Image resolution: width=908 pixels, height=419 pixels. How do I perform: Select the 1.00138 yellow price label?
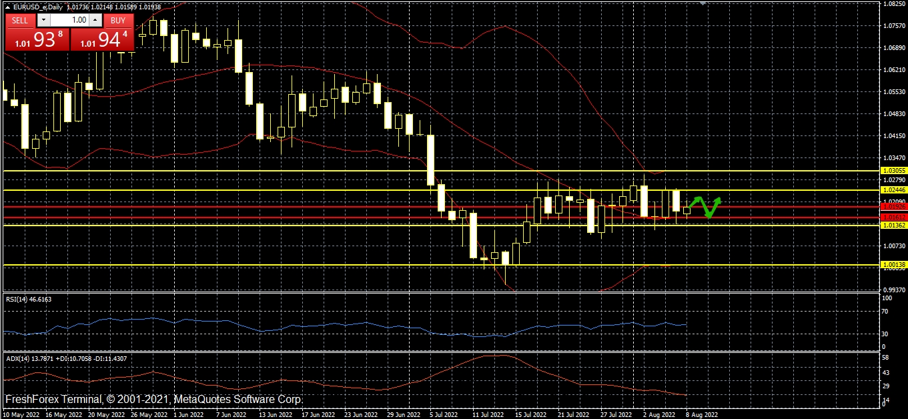tap(893, 265)
